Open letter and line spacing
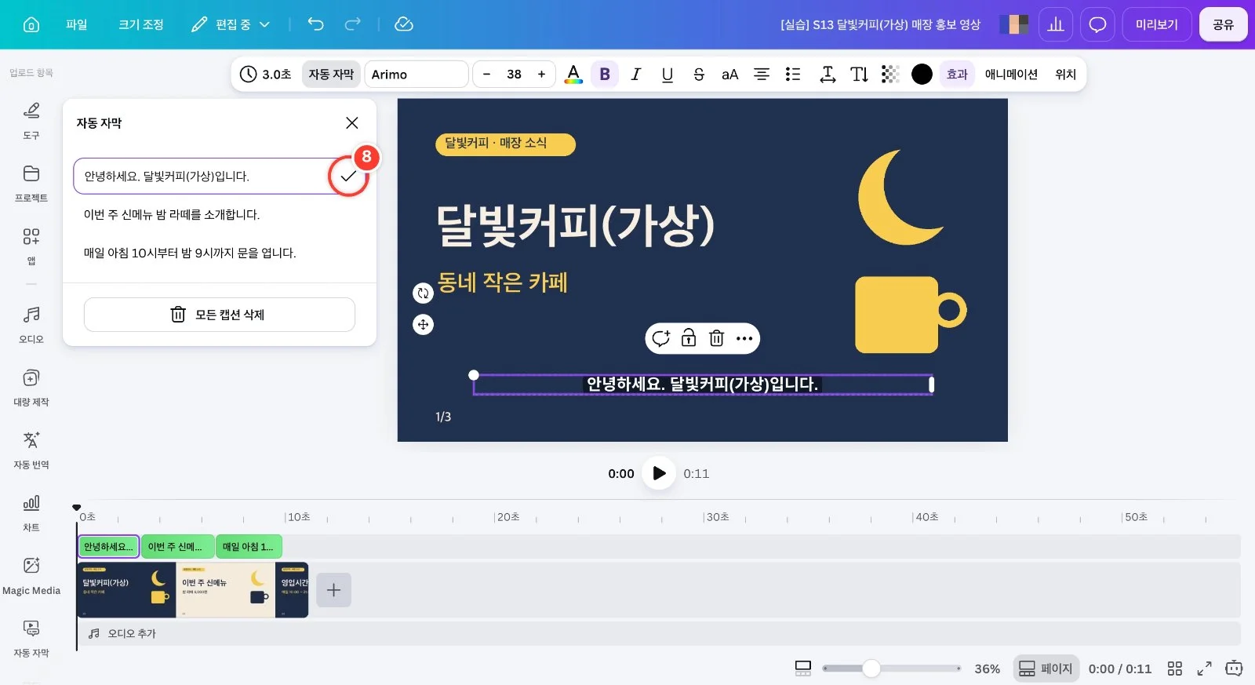This screenshot has height=685, width=1255. coord(828,74)
